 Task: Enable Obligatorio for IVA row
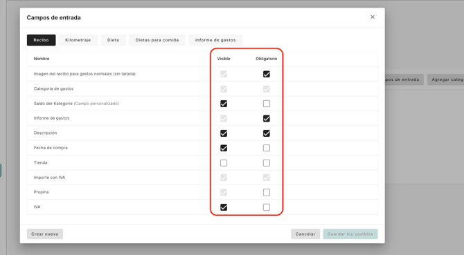pos(267,207)
